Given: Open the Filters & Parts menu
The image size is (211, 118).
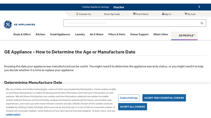Looking at the screenshot, I should [117, 34].
